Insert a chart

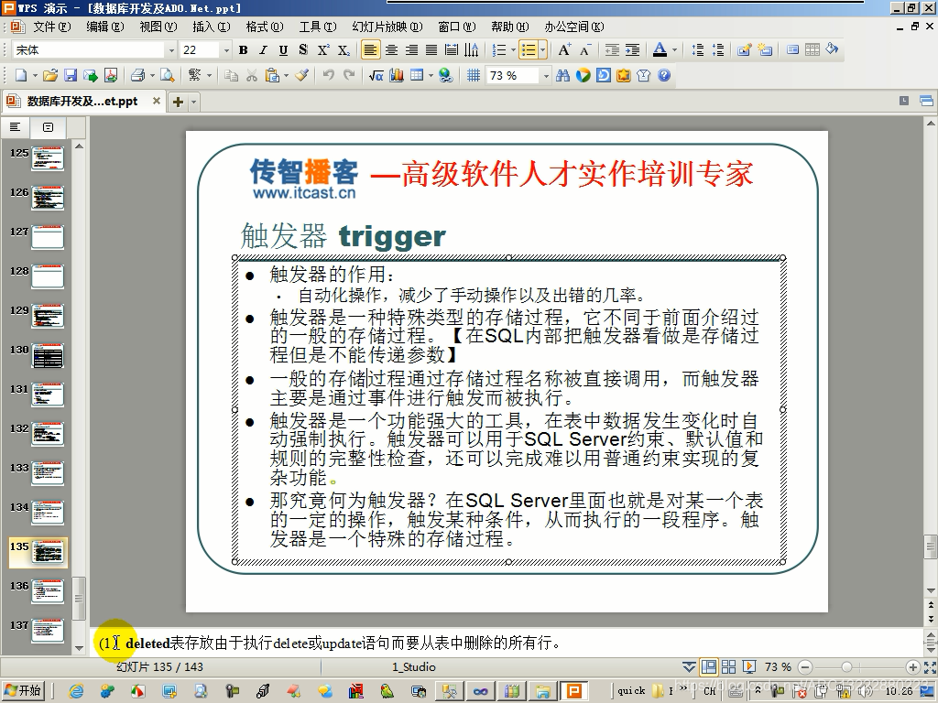396,75
